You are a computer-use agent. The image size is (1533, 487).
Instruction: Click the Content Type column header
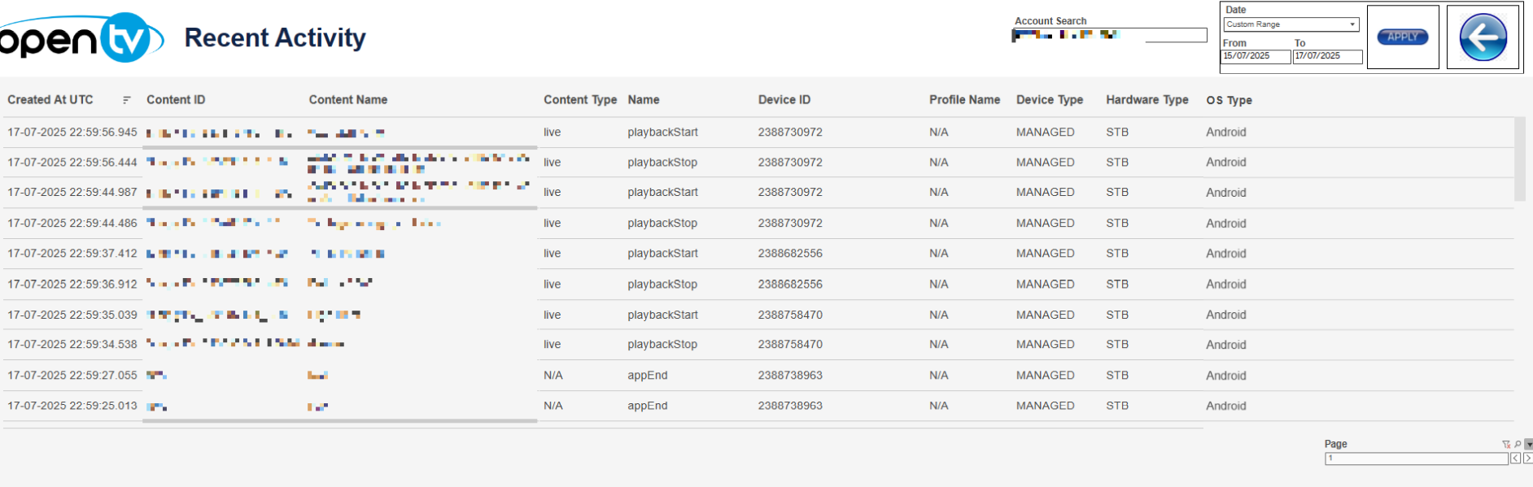pos(579,100)
